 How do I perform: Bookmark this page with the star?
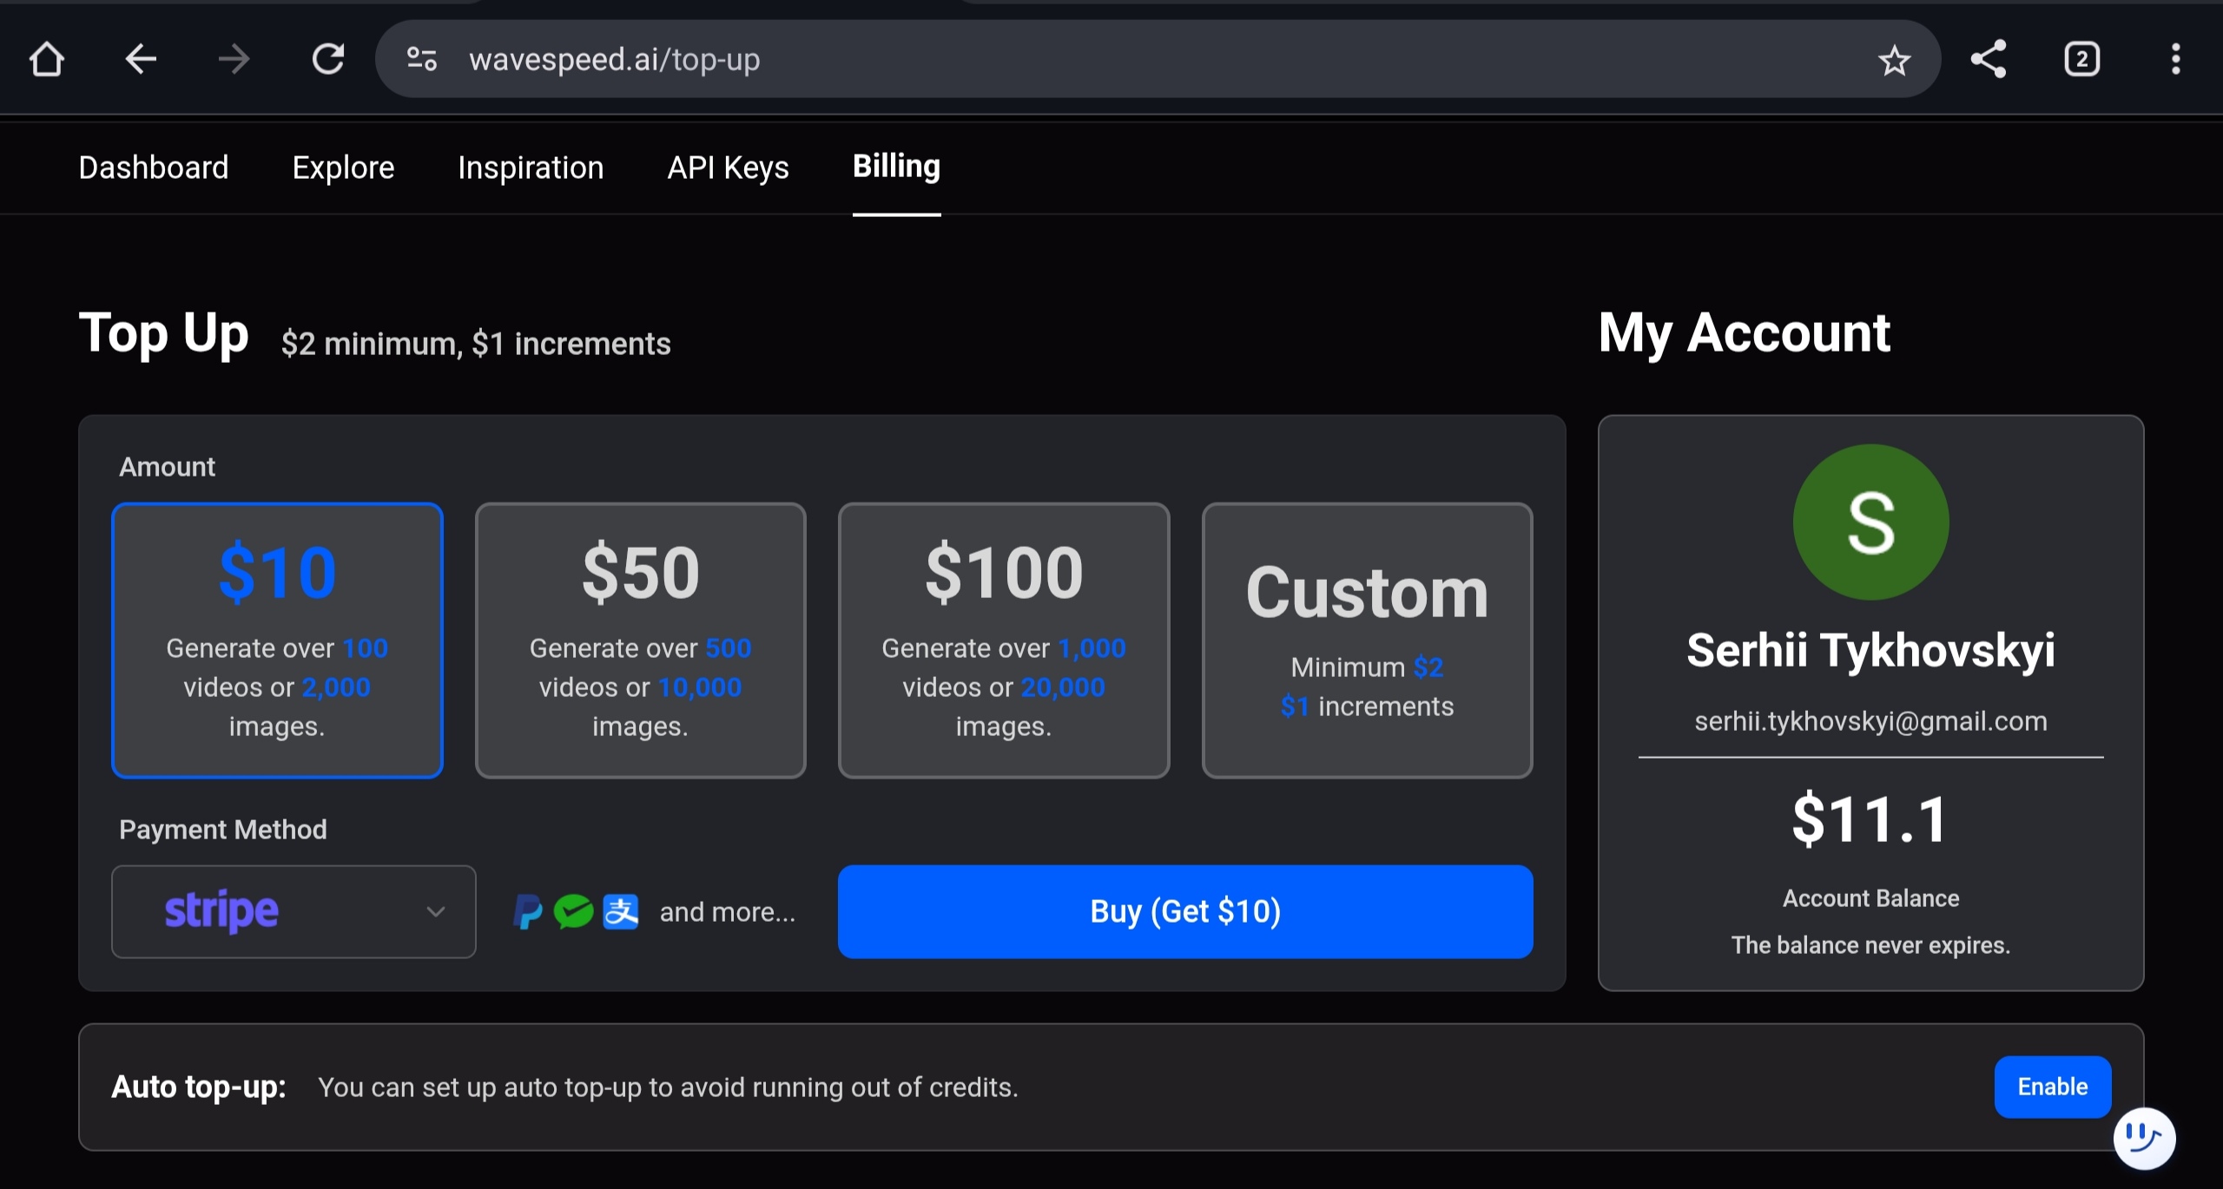click(1894, 61)
